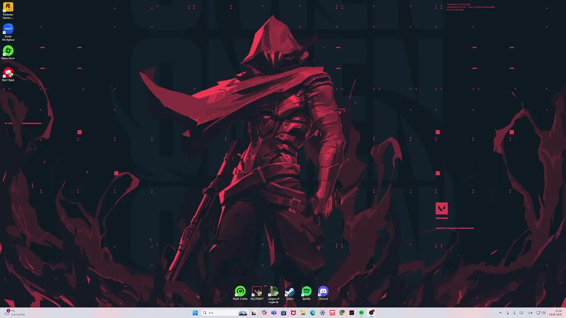
Task: Open the Steam desktop shortcut
Action: coord(290,293)
